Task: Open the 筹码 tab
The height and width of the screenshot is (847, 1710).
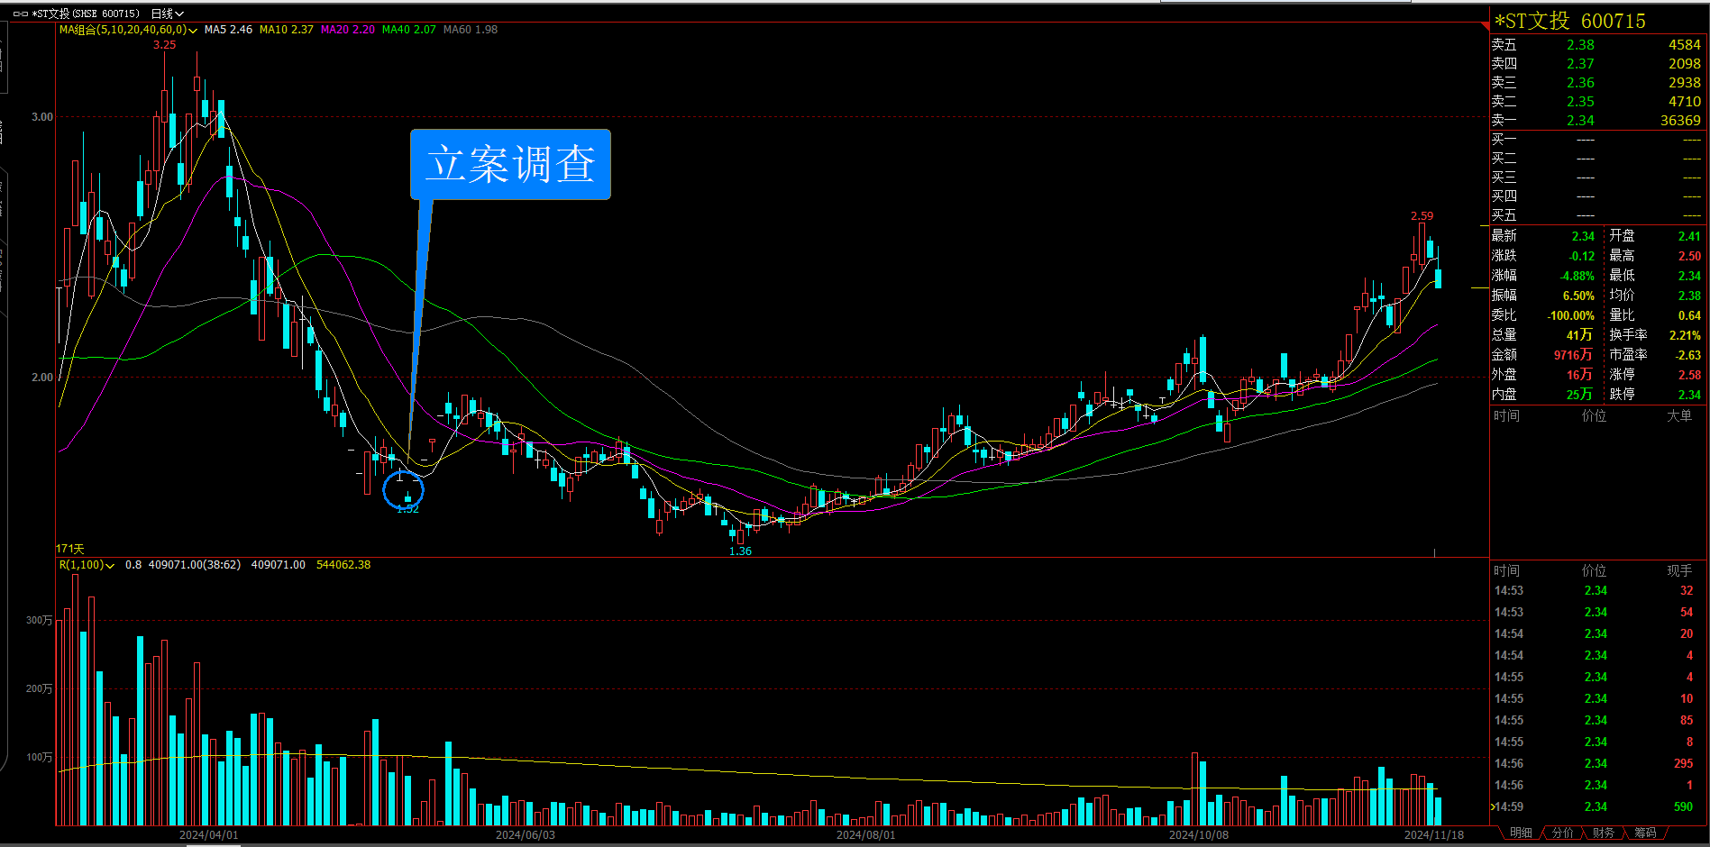Action: [1645, 833]
